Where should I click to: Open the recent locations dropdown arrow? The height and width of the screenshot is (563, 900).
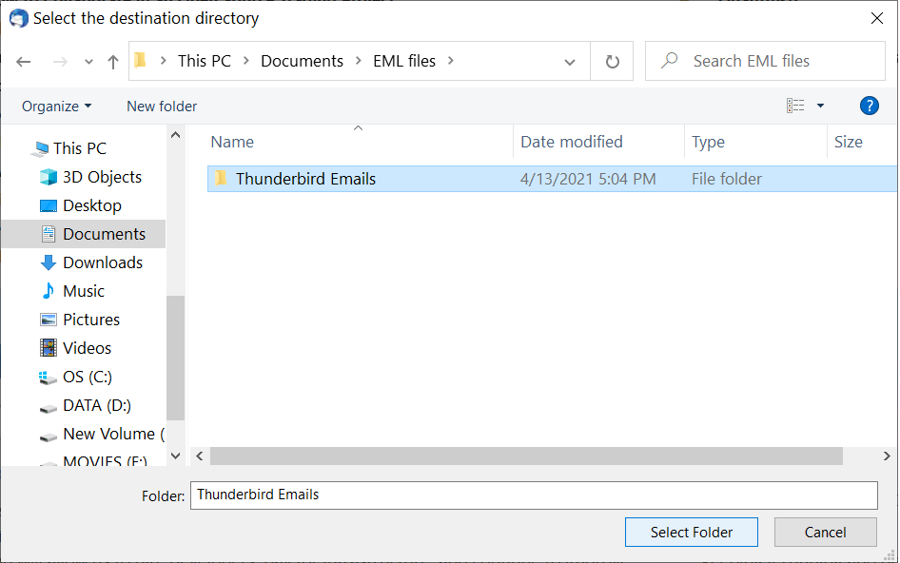(x=88, y=62)
